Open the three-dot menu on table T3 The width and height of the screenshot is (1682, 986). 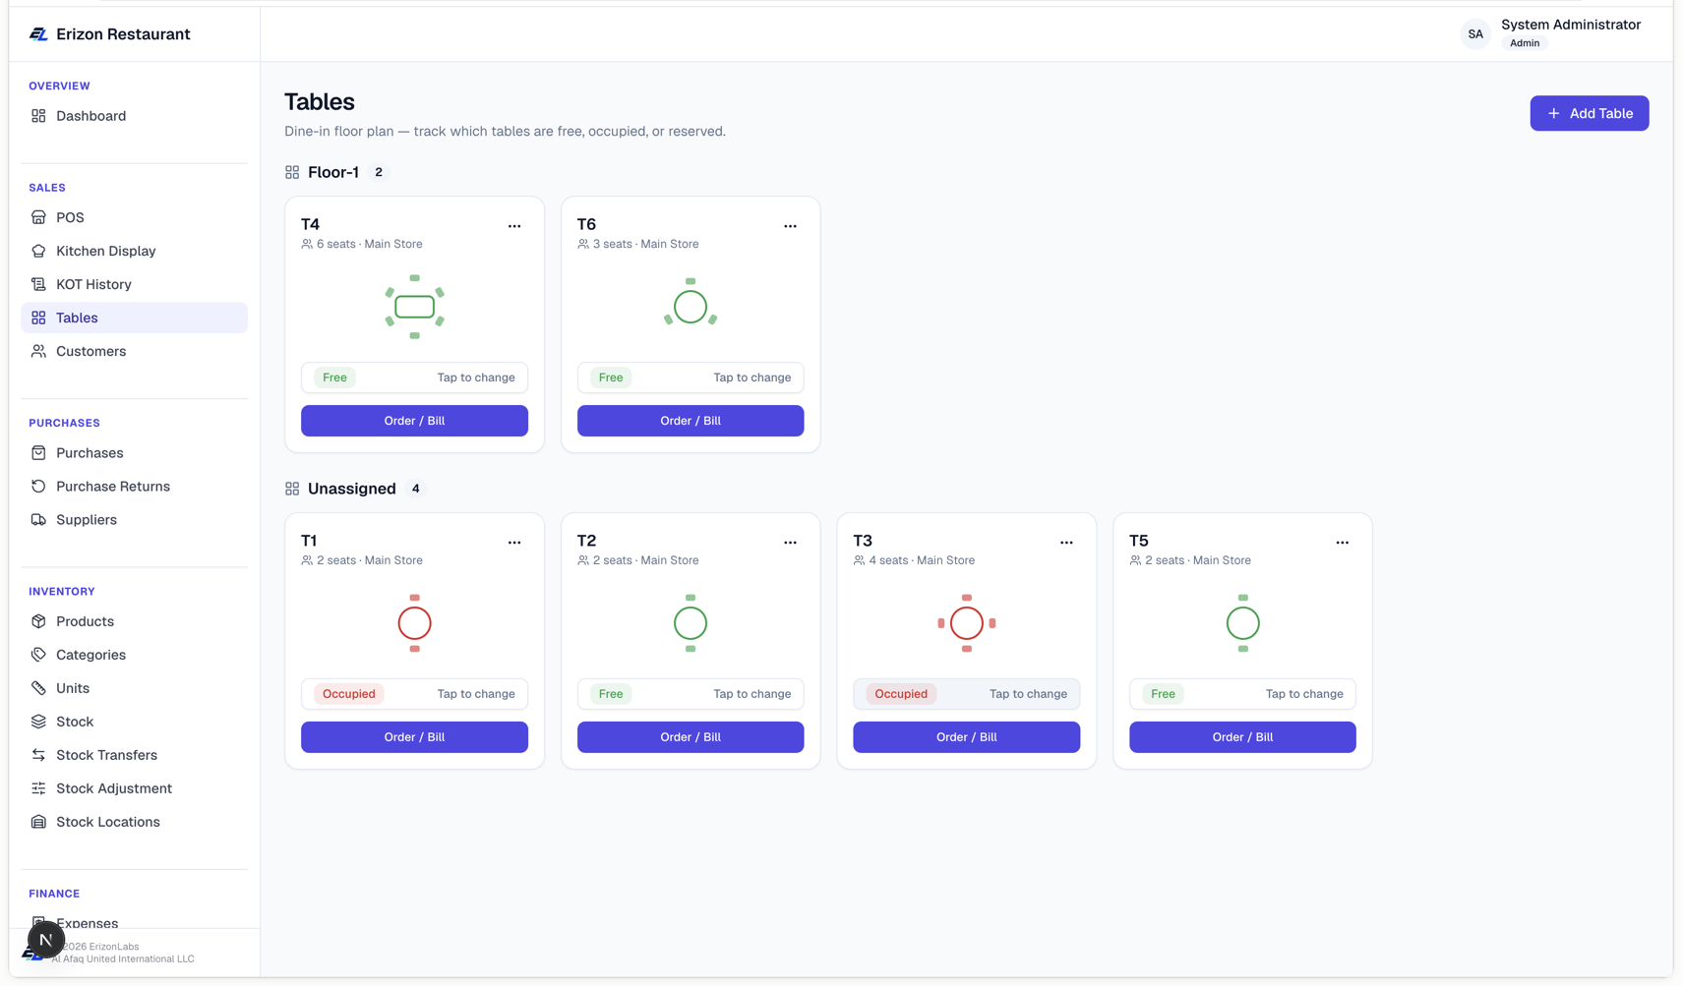click(1066, 543)
